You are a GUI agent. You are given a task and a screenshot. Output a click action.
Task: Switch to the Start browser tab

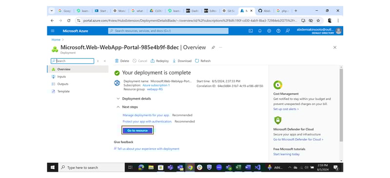point(100,11)
